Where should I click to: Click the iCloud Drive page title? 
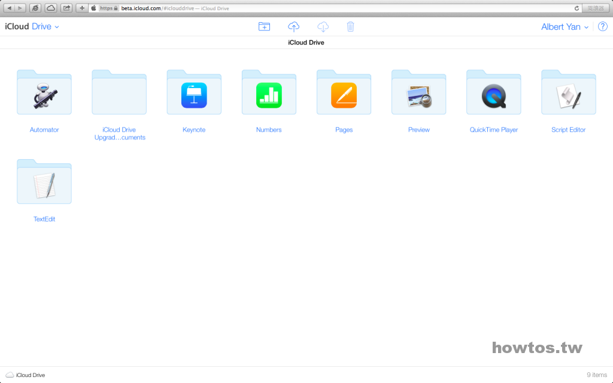306,42
